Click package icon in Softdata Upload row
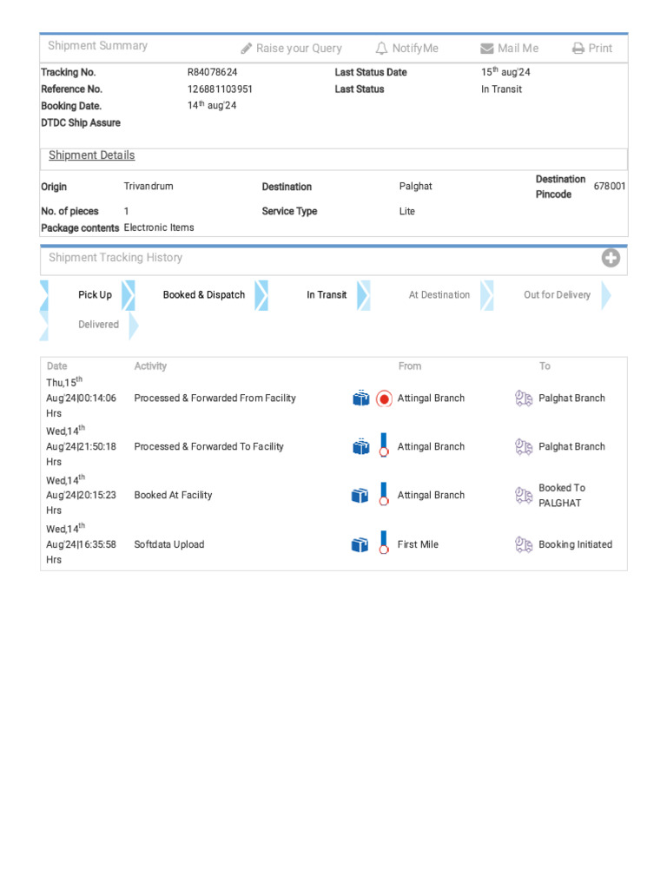 pyautogui.click(x=360, y=545)
